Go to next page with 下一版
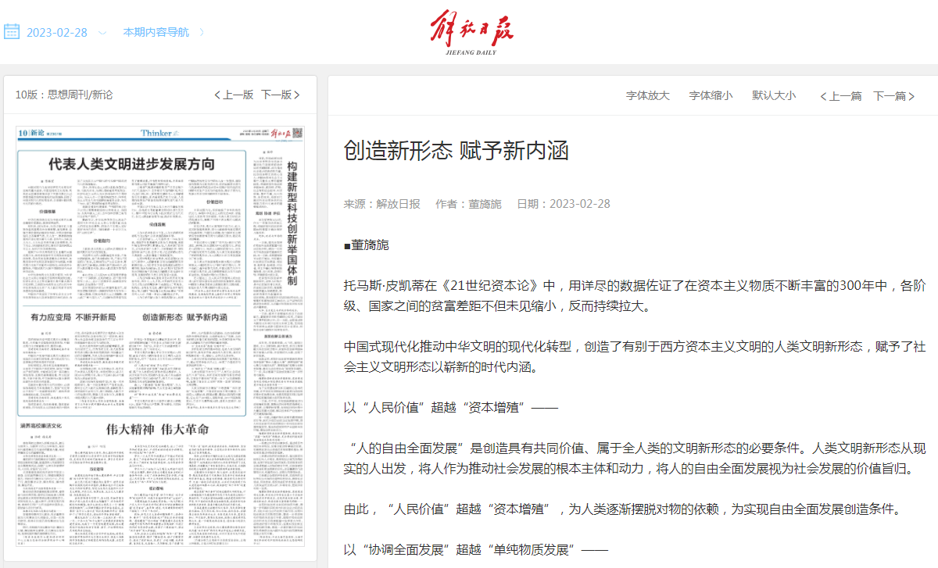Screen dimensions: 938x568 pos(280,95)
